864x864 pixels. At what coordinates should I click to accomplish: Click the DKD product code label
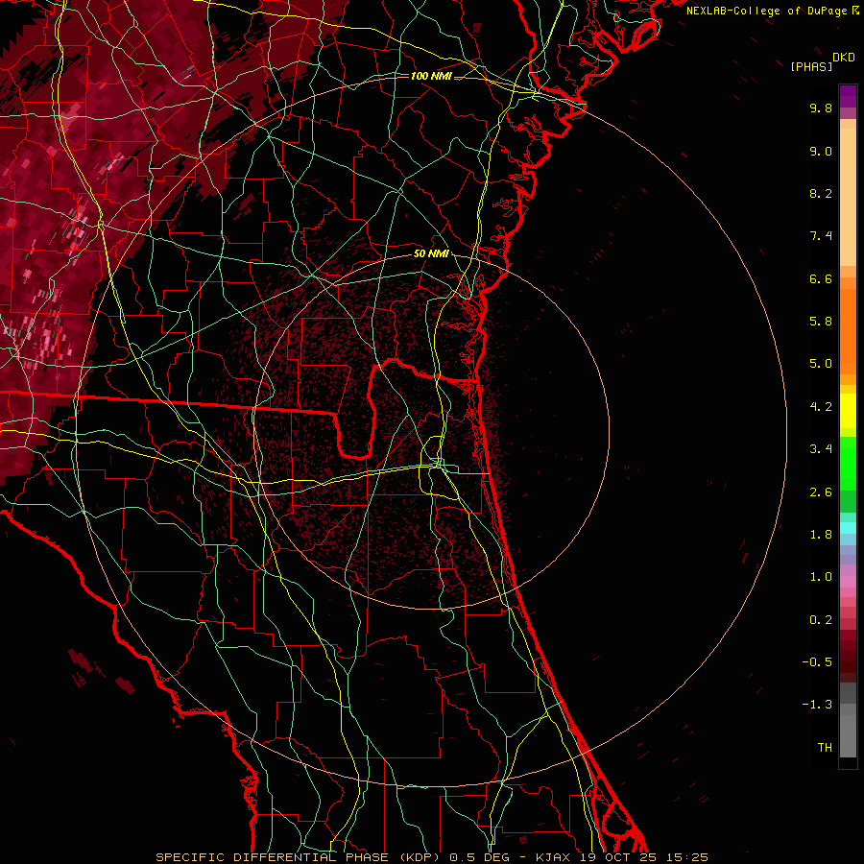coord(844,58)
